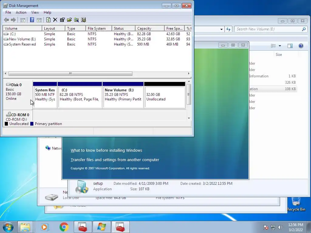
Task: Open the View menu
Action: tap(35, 12)
